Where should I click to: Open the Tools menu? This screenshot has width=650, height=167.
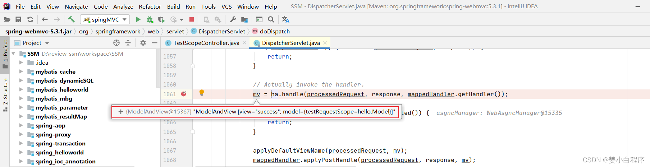click(208, 6)
